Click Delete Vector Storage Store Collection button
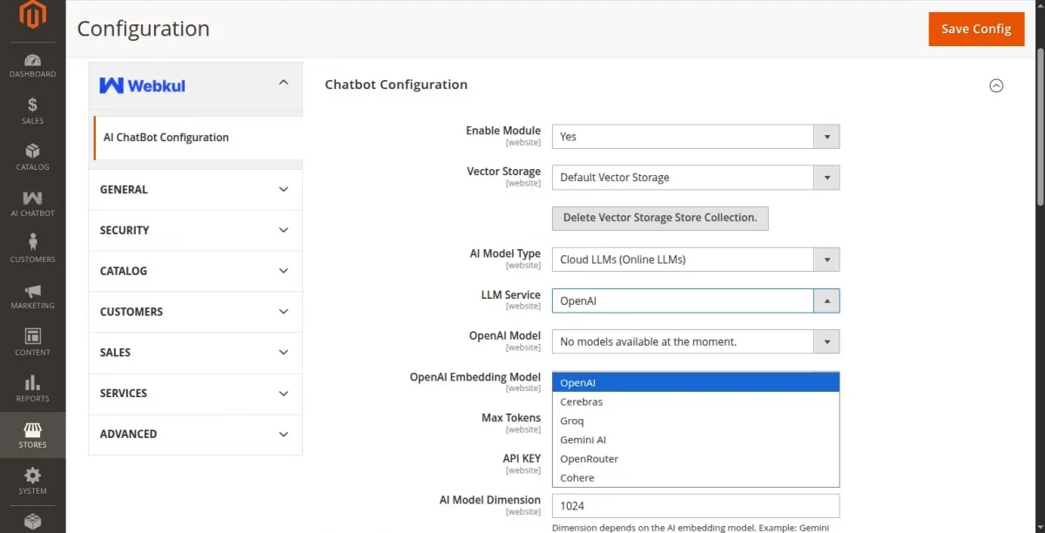Screen dimensions: 1045x533 coord(660,218)
